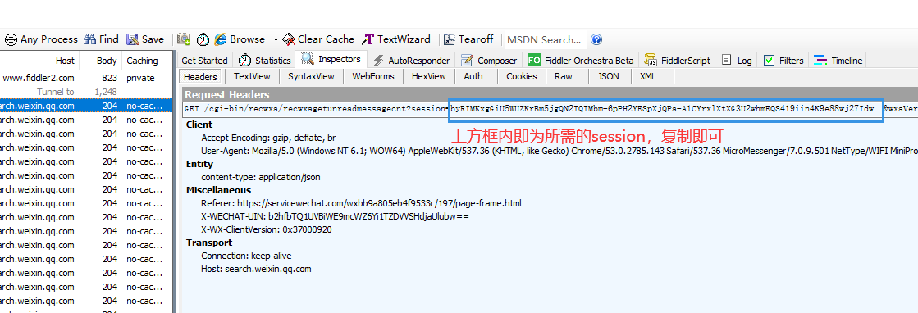918x313 pixels.
Task: Switch to the Timeline tab
Action: coord(838,61)
